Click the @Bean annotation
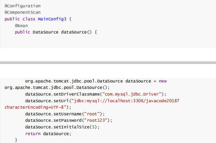 (x=21, y=26)
